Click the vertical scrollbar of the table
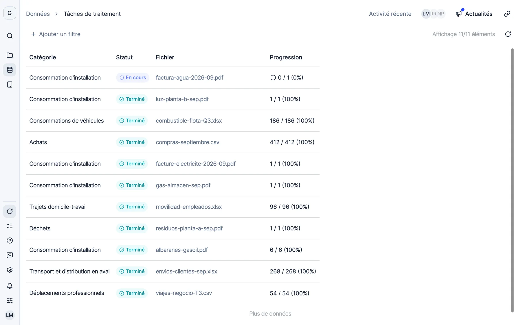Viewport: 521px width, 325px height. (x=512, y=180)
